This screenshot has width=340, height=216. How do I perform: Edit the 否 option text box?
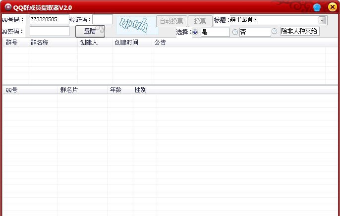coord(255,32)
